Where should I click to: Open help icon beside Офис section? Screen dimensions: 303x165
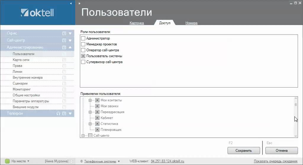(x=64, y=33)
